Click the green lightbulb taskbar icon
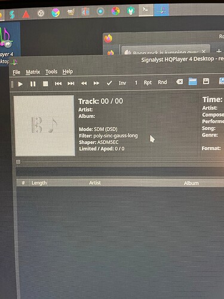Image resolution: width=224 pixels, height=299 pixels. click(x=131, y=10)
